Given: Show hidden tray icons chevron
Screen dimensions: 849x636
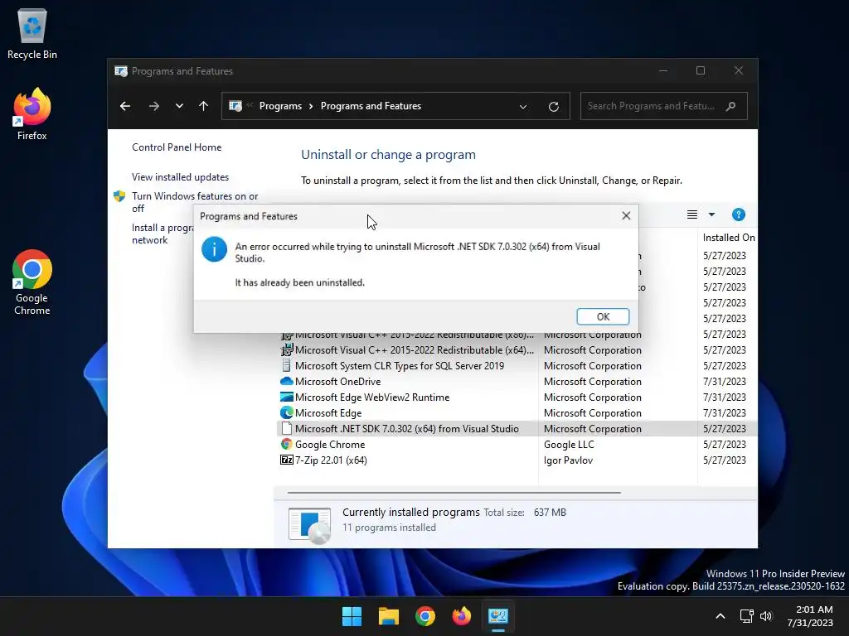Looking at the screenshot, I should coord(720,616).
